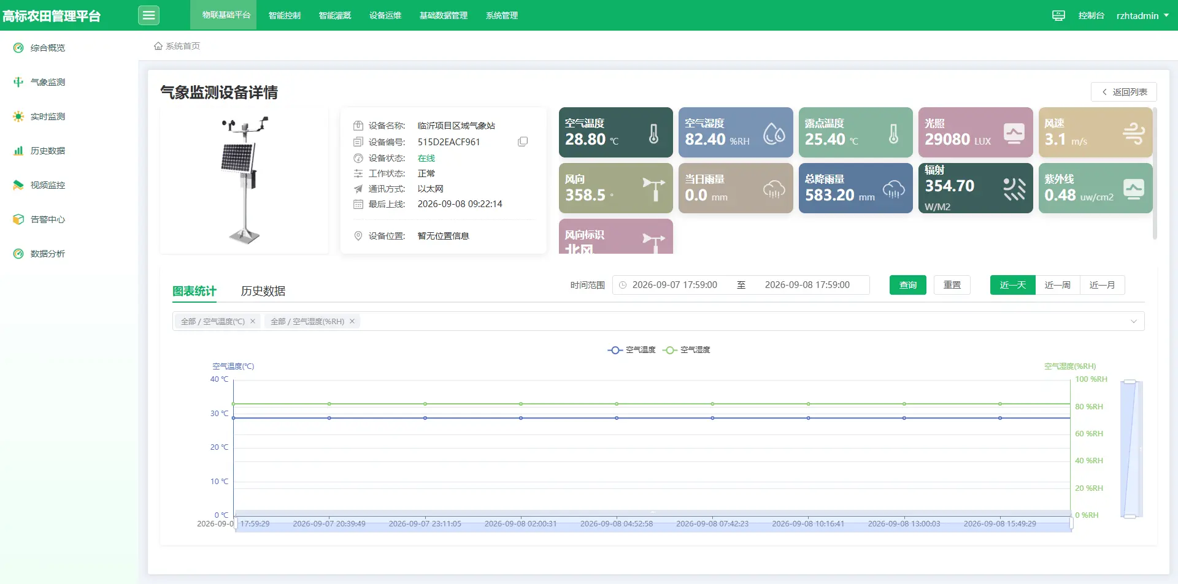Click the 控制台 link in header
The height and width of the screenshot is (584, 1178).
click(1091, 15)
